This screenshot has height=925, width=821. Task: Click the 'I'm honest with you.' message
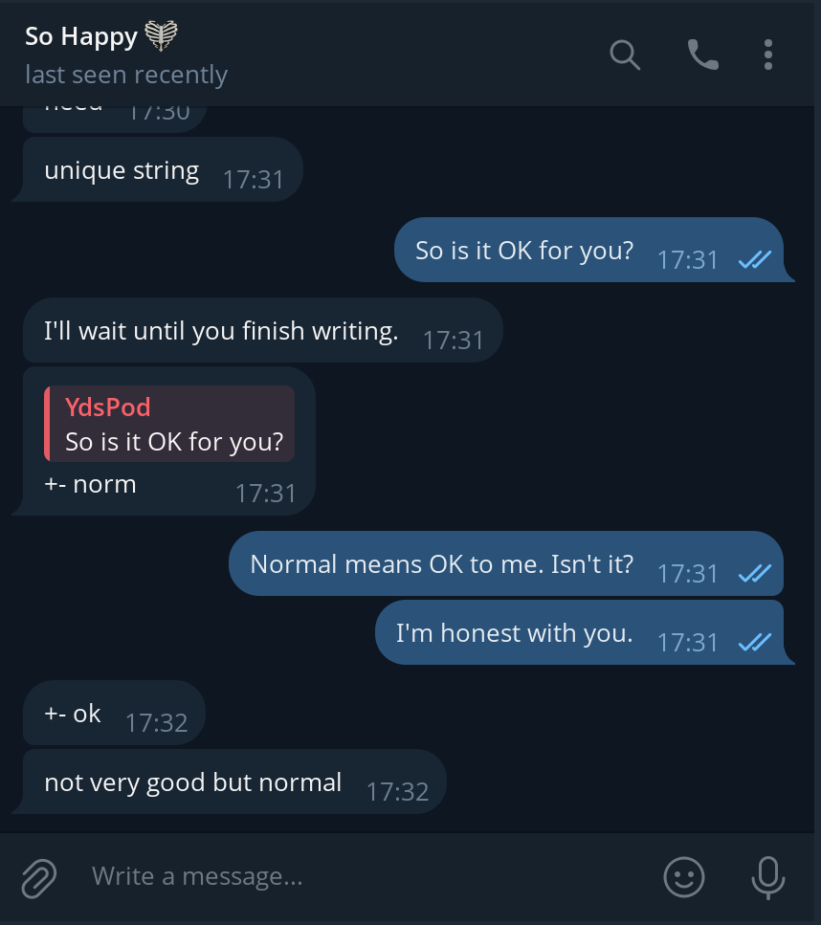coord(583,632)
